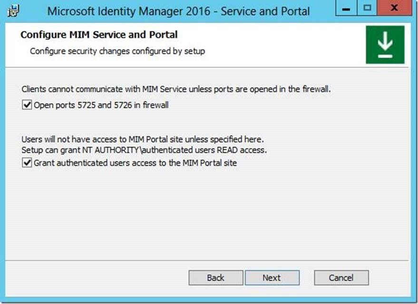Close the setup window with X
The image size is (418, 304).
point(395,8)
